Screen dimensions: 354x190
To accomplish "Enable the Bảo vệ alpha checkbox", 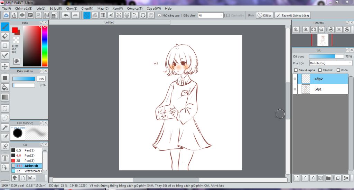I will click(296, 70).
